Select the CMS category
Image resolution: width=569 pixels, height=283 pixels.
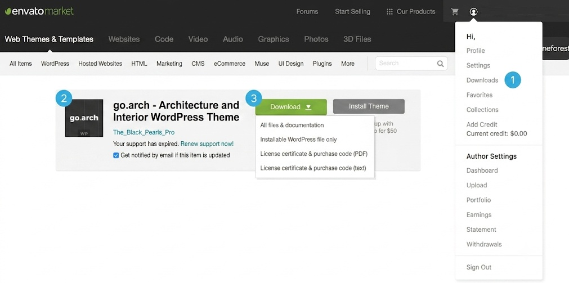(198, 64)
